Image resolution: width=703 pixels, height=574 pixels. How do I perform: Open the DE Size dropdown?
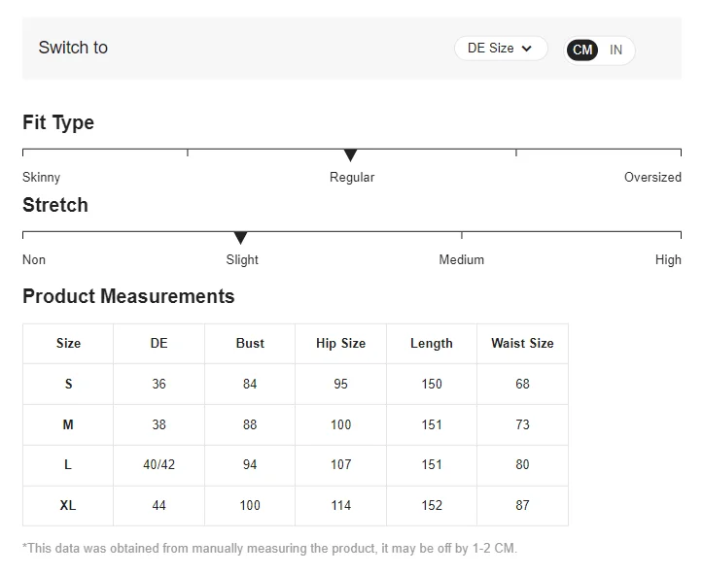tap(500, 49)
